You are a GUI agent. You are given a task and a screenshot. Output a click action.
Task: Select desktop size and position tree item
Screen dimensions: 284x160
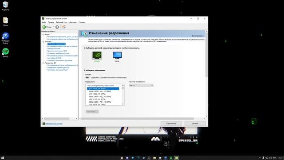[x=63, y=56]
